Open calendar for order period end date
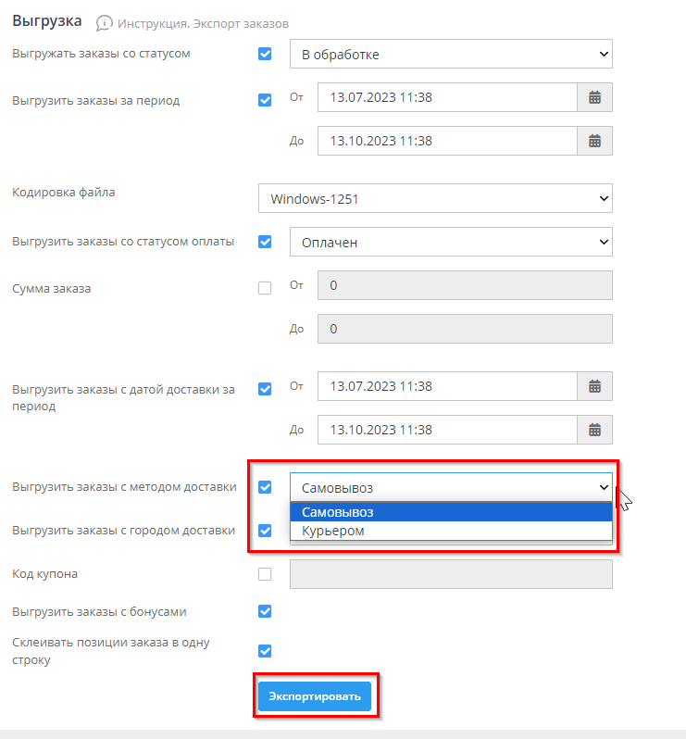This screenshot has height=739, width=686. (594, 141)
